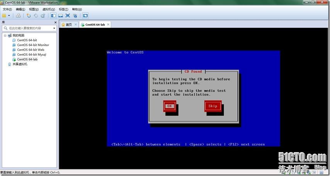This screenshot has width=330, height=176.
Task: Select CentOS 64-bit Mysql in the library
Action: (32, 55)
